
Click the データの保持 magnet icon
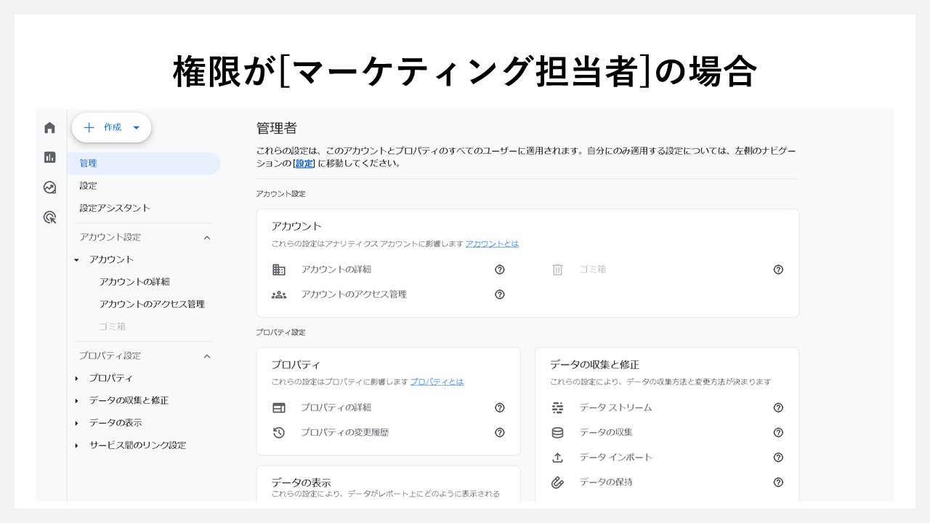tap(557, 482)
